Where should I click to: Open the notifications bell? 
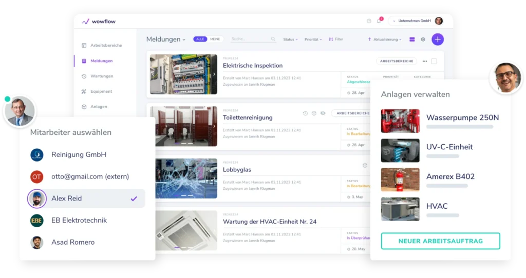pyautogui.click(x=379, y=21)
